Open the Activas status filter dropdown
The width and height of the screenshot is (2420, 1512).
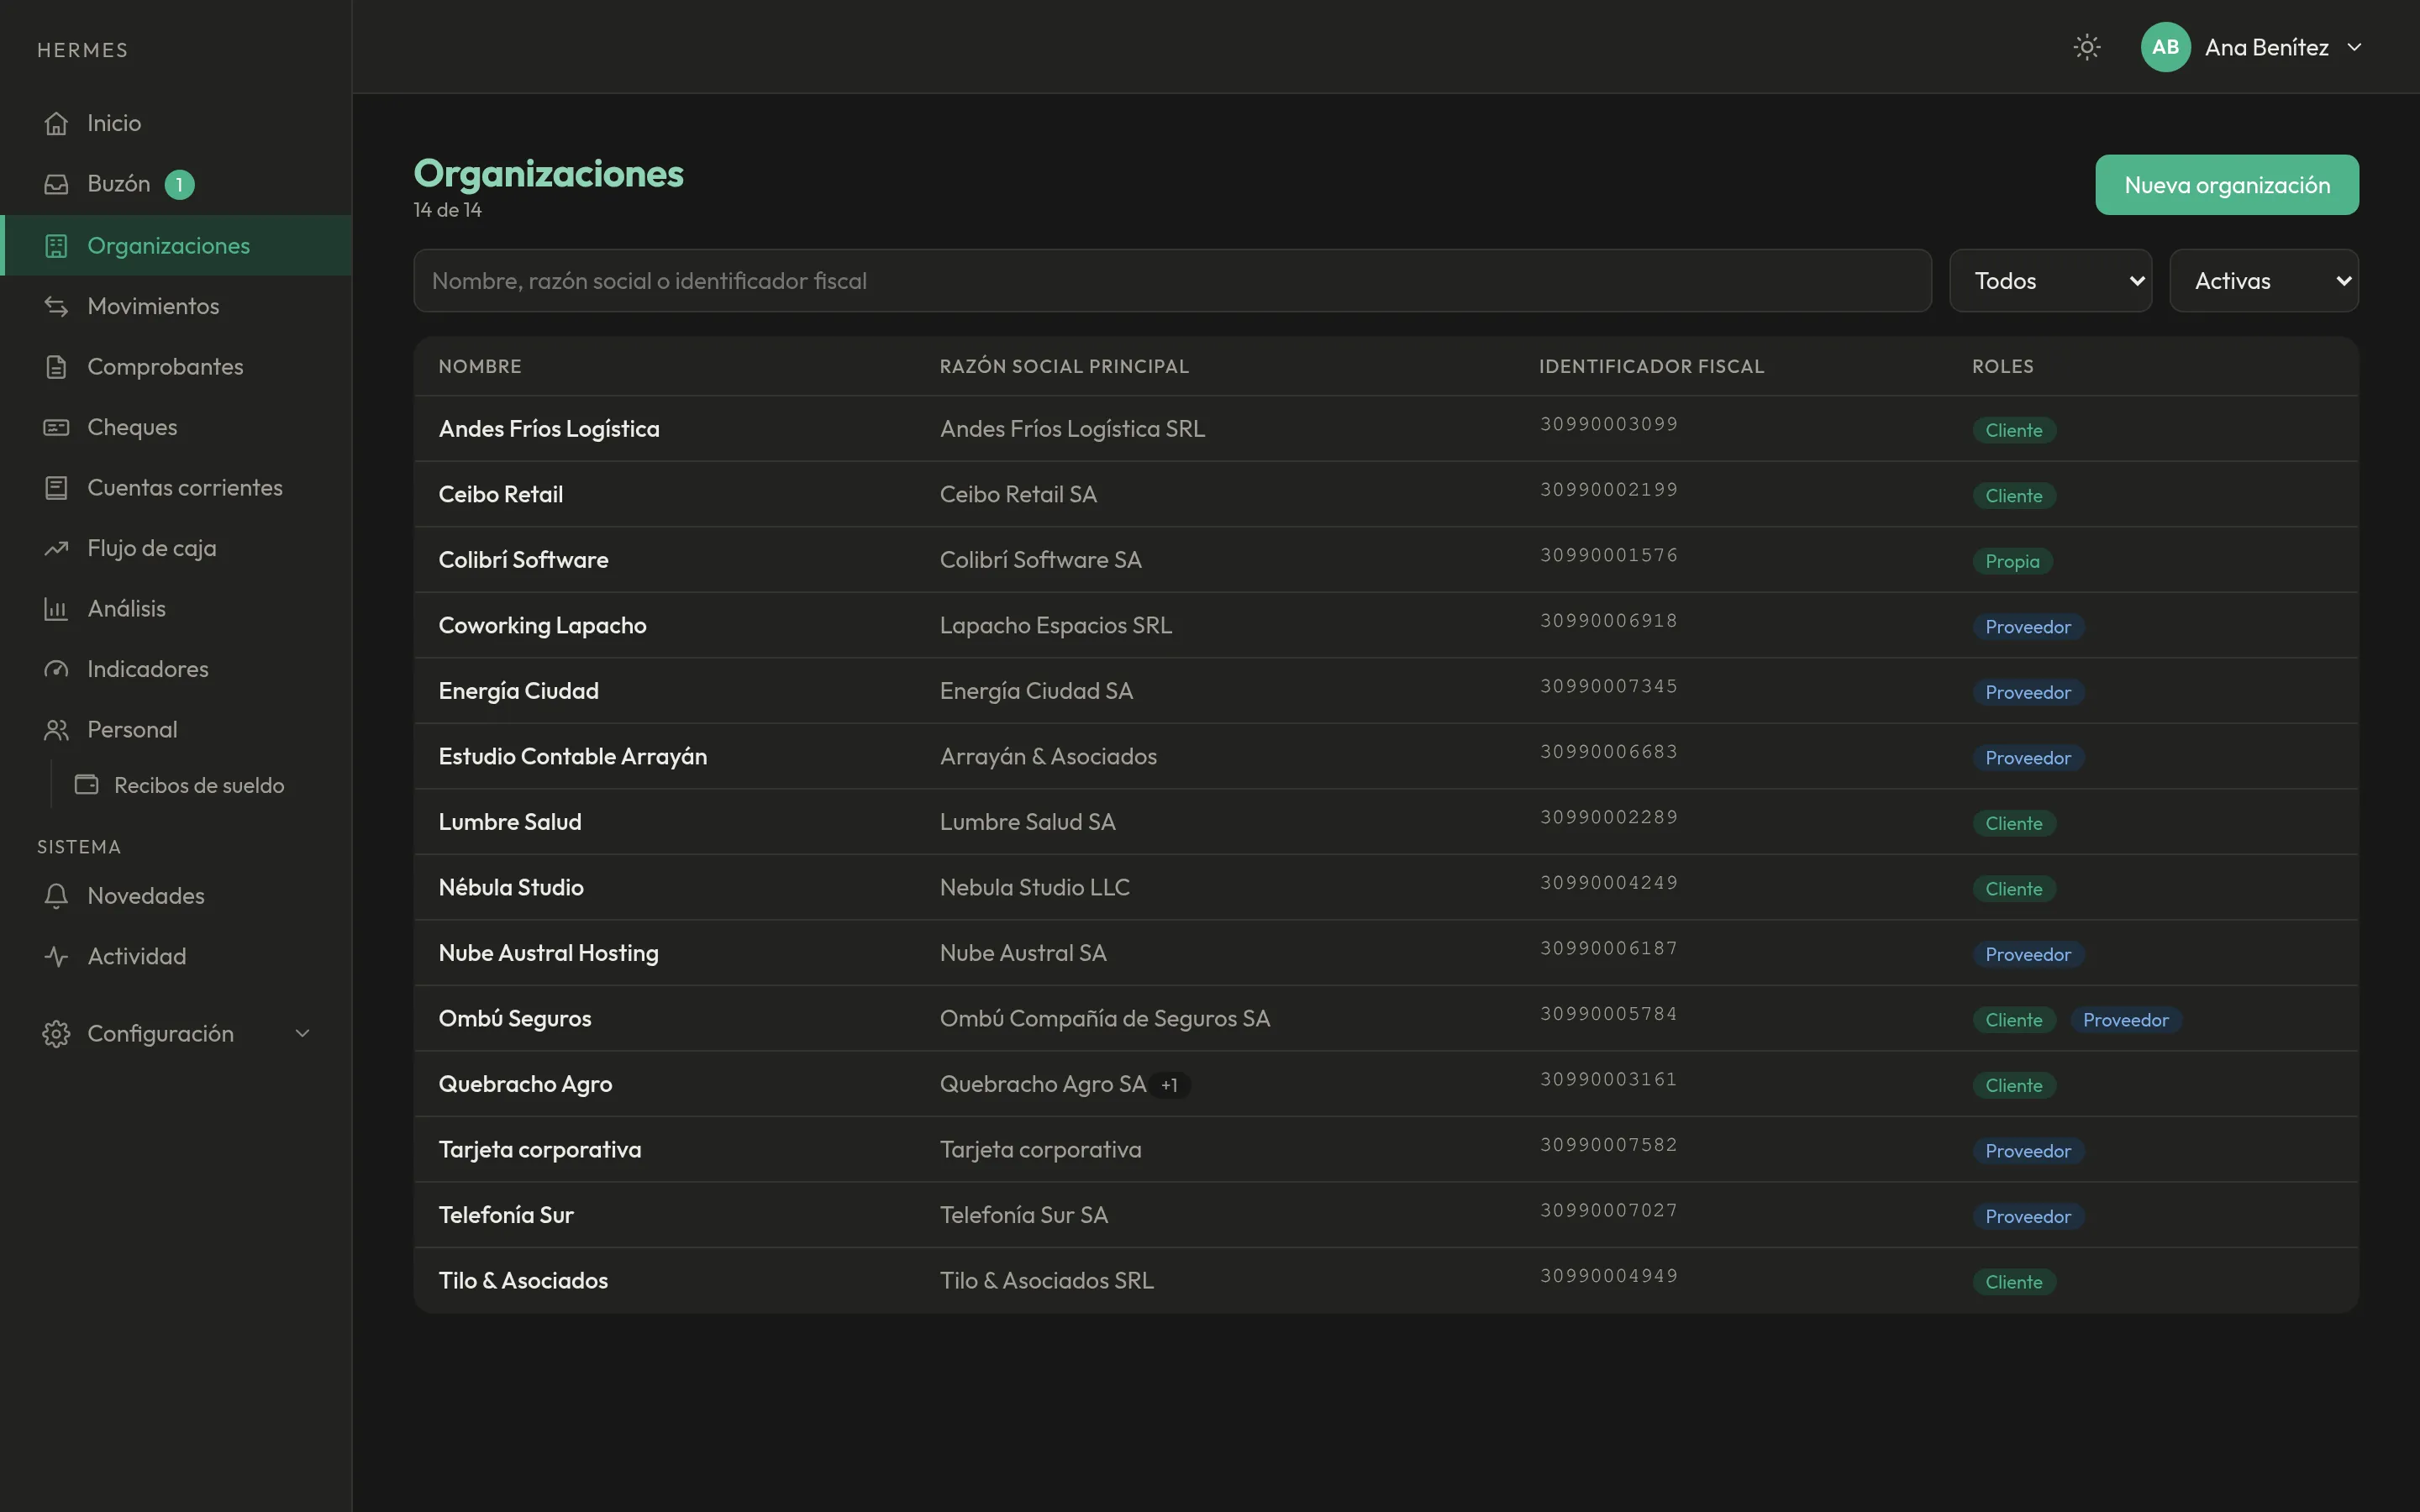tap(2263, 281)
